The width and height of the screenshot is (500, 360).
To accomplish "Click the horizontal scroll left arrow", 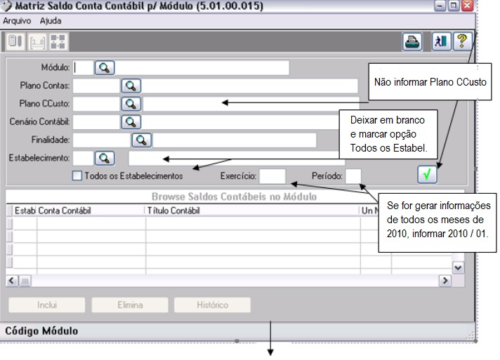I will [12, 281].
